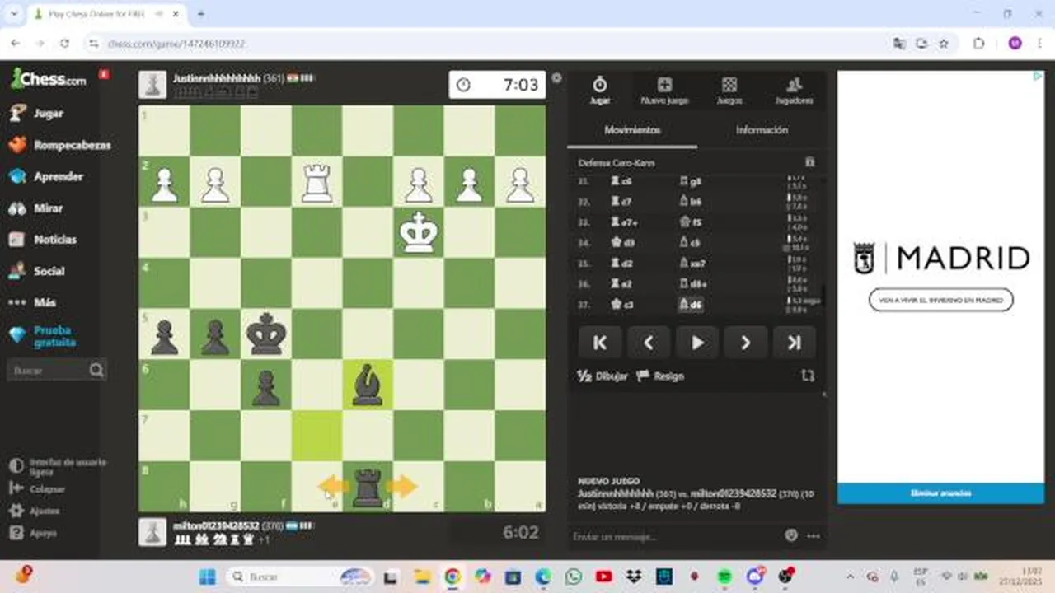Select the Nuevo juego tab
1055x593 pixels.
pyautogui.click(x=664, y=91)
